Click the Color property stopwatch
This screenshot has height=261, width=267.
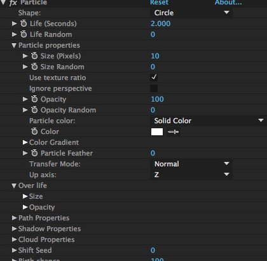(x=34, y=131)
